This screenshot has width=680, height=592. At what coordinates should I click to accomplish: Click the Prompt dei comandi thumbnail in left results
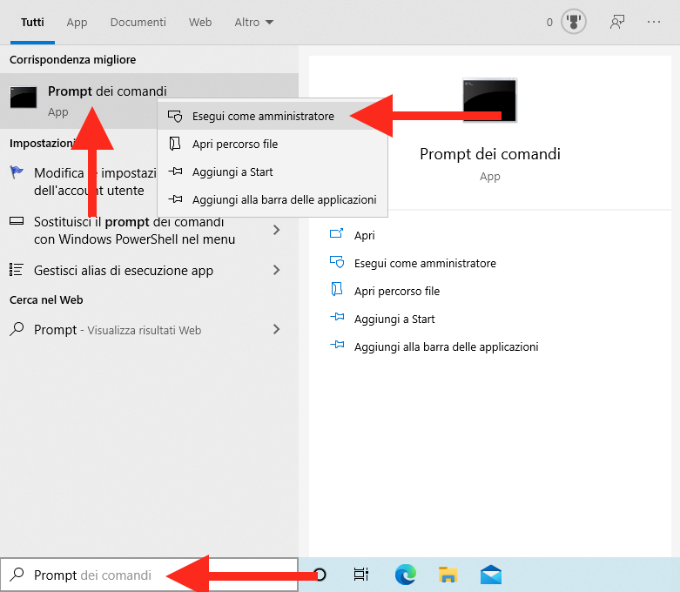click(24, 98)
